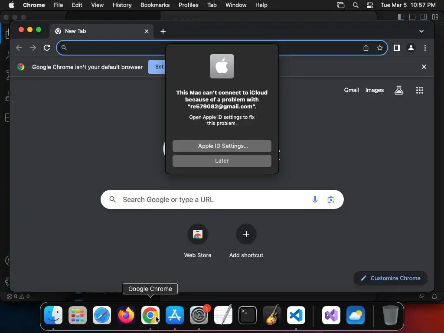Open Launchpad from the Dock
This screenshot has height=333, width=444.
click(78, 315)
